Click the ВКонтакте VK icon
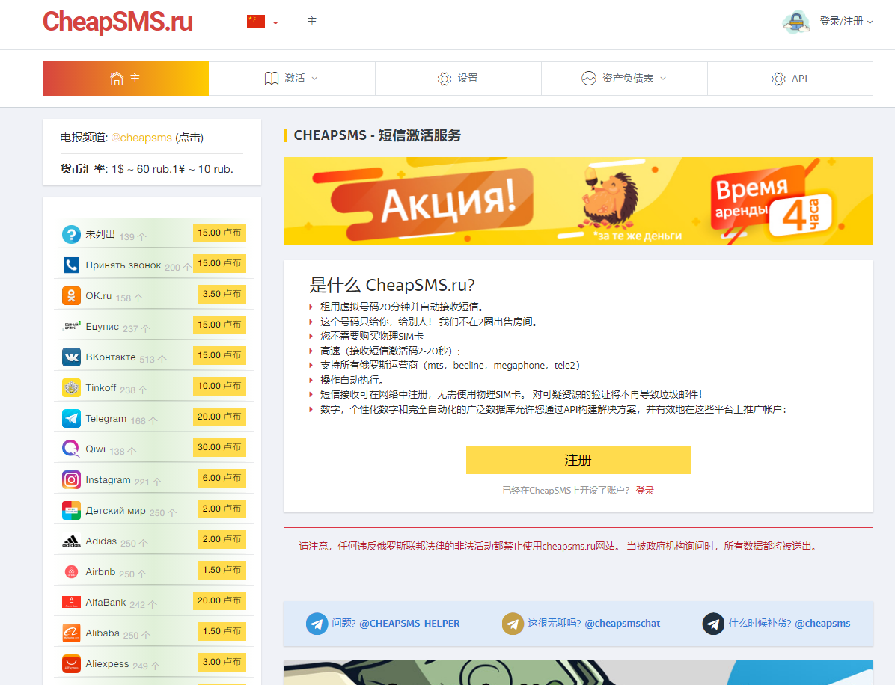Image resolution: width=895 pixels, height=685 pixels. 71,357
